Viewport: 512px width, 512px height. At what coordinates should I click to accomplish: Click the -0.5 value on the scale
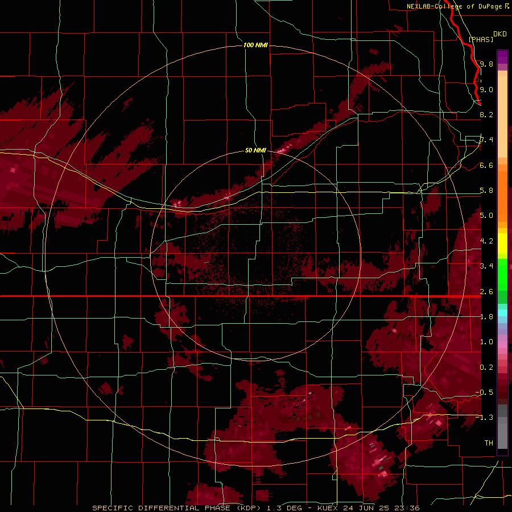click(485, 393)
